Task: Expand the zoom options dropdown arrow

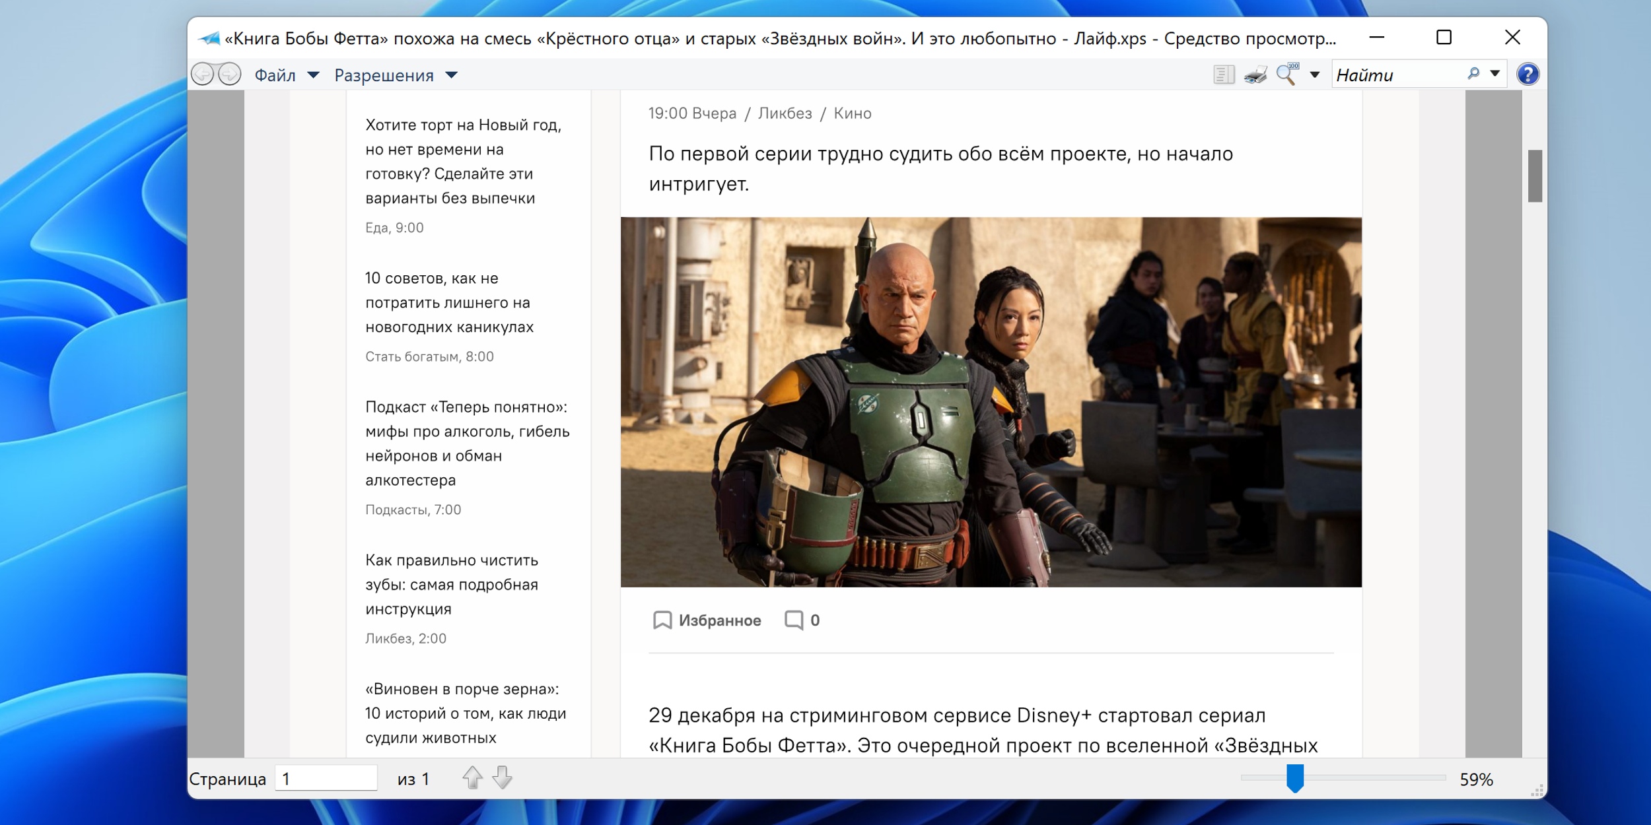Action: tap(1315, 75)
